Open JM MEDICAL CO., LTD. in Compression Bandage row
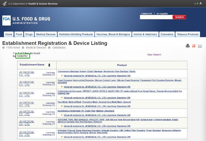The height and width of the screenshot is (141, 206). (27, 74)
